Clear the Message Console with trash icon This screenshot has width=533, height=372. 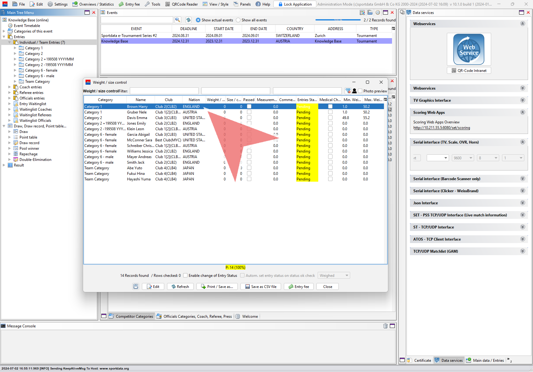click(385, 326)
